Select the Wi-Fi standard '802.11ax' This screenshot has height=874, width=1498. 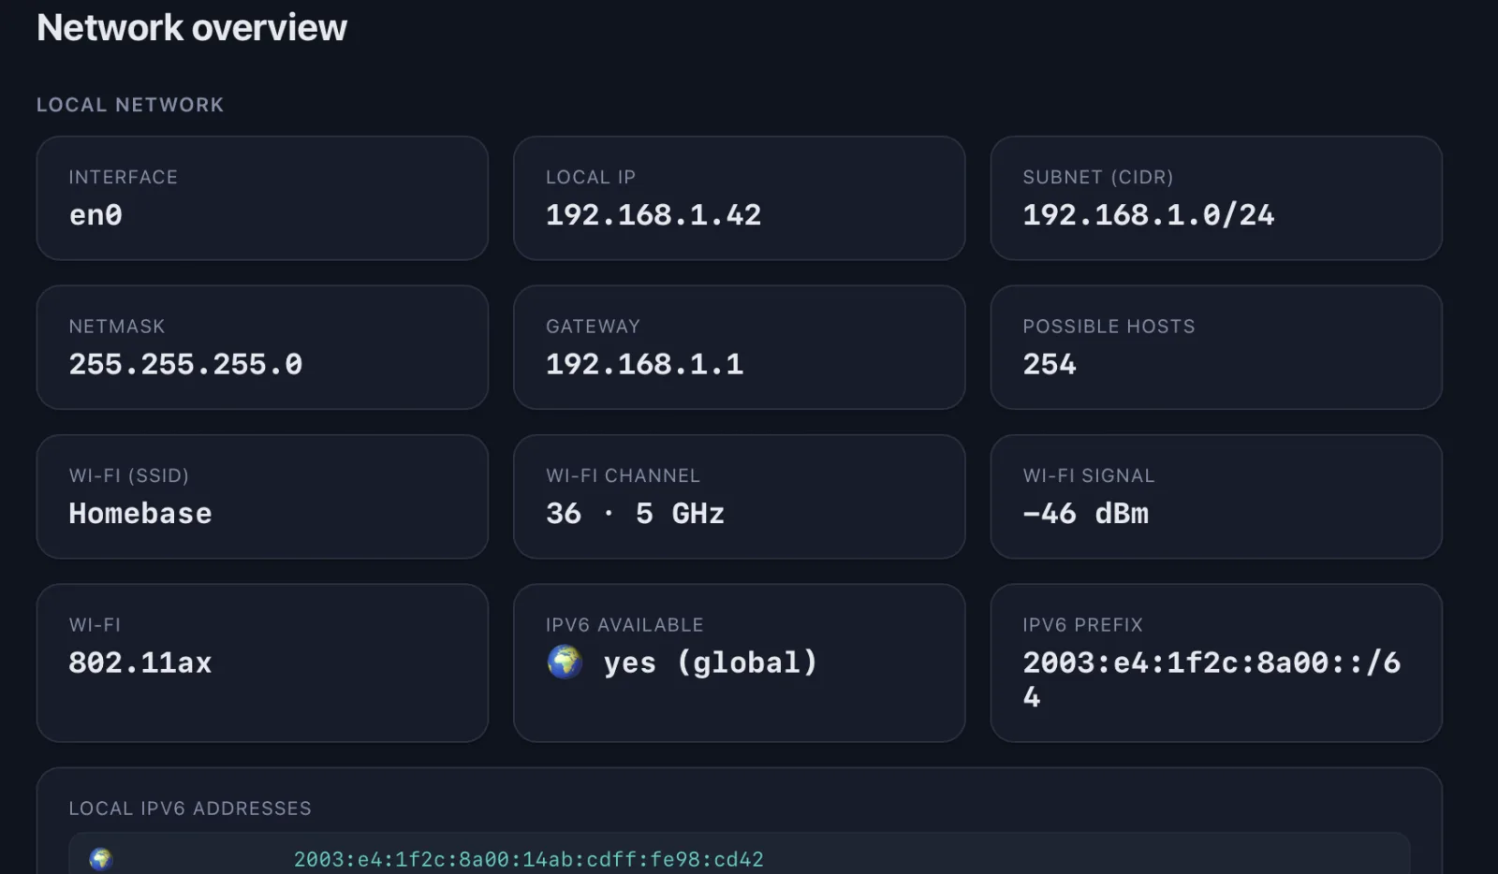(140, 663)
